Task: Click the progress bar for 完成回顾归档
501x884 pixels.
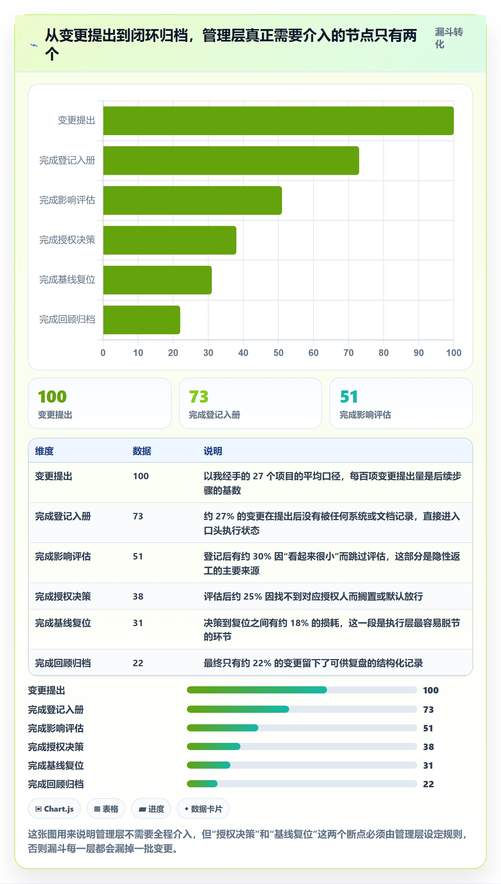Action: pos(302,784)
